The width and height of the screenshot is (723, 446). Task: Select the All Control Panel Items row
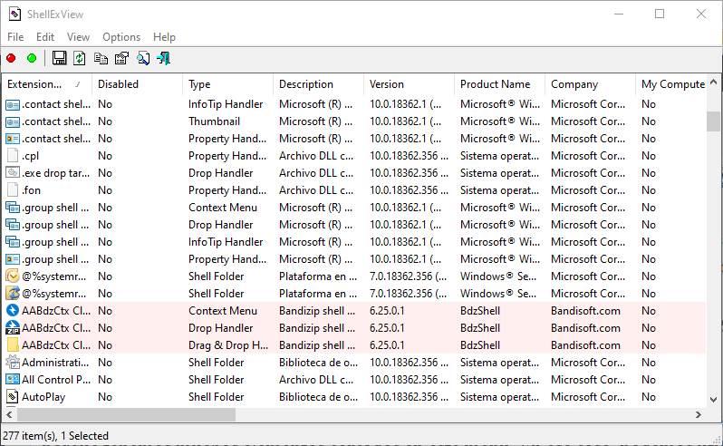(x=354, y=380)
